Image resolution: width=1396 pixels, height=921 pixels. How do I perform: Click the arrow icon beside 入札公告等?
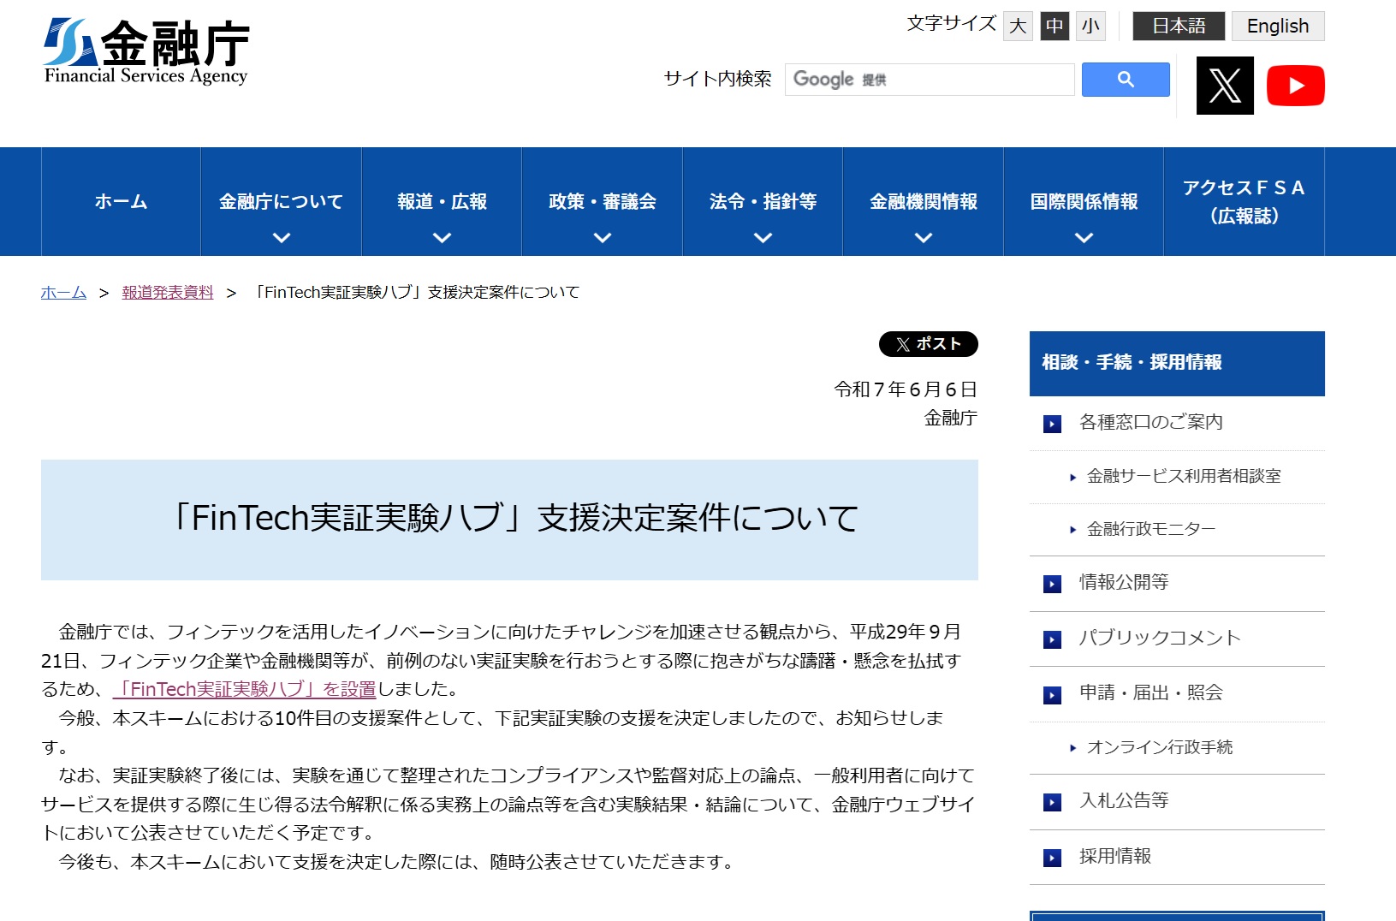point(1050,800)
